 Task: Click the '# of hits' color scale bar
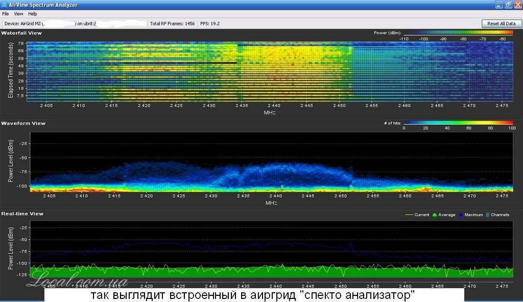coord(458,123)
